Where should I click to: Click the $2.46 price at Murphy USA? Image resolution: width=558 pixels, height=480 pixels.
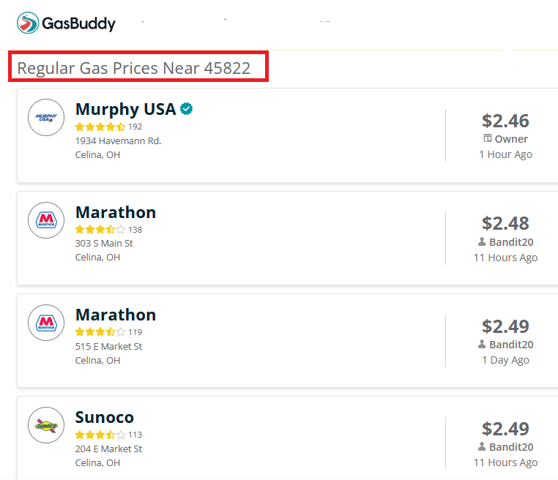[505, 121]
